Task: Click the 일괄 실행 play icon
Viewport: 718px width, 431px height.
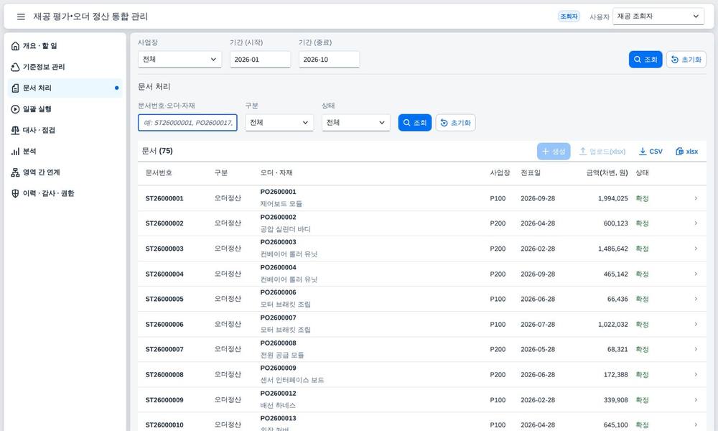Action: 15,109
